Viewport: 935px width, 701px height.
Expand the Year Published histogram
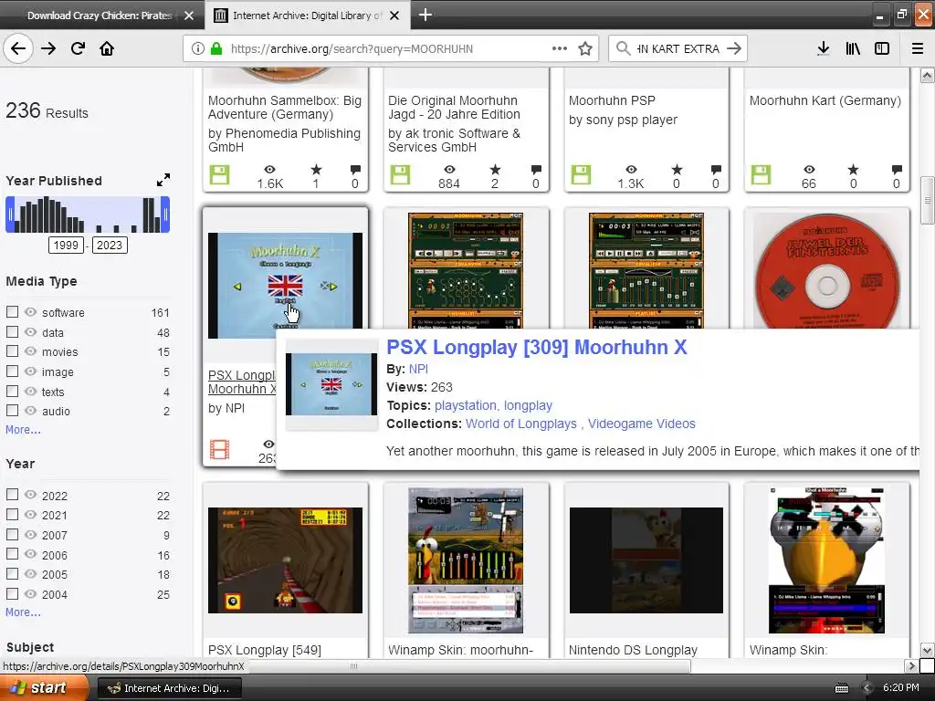coord(163,180)
